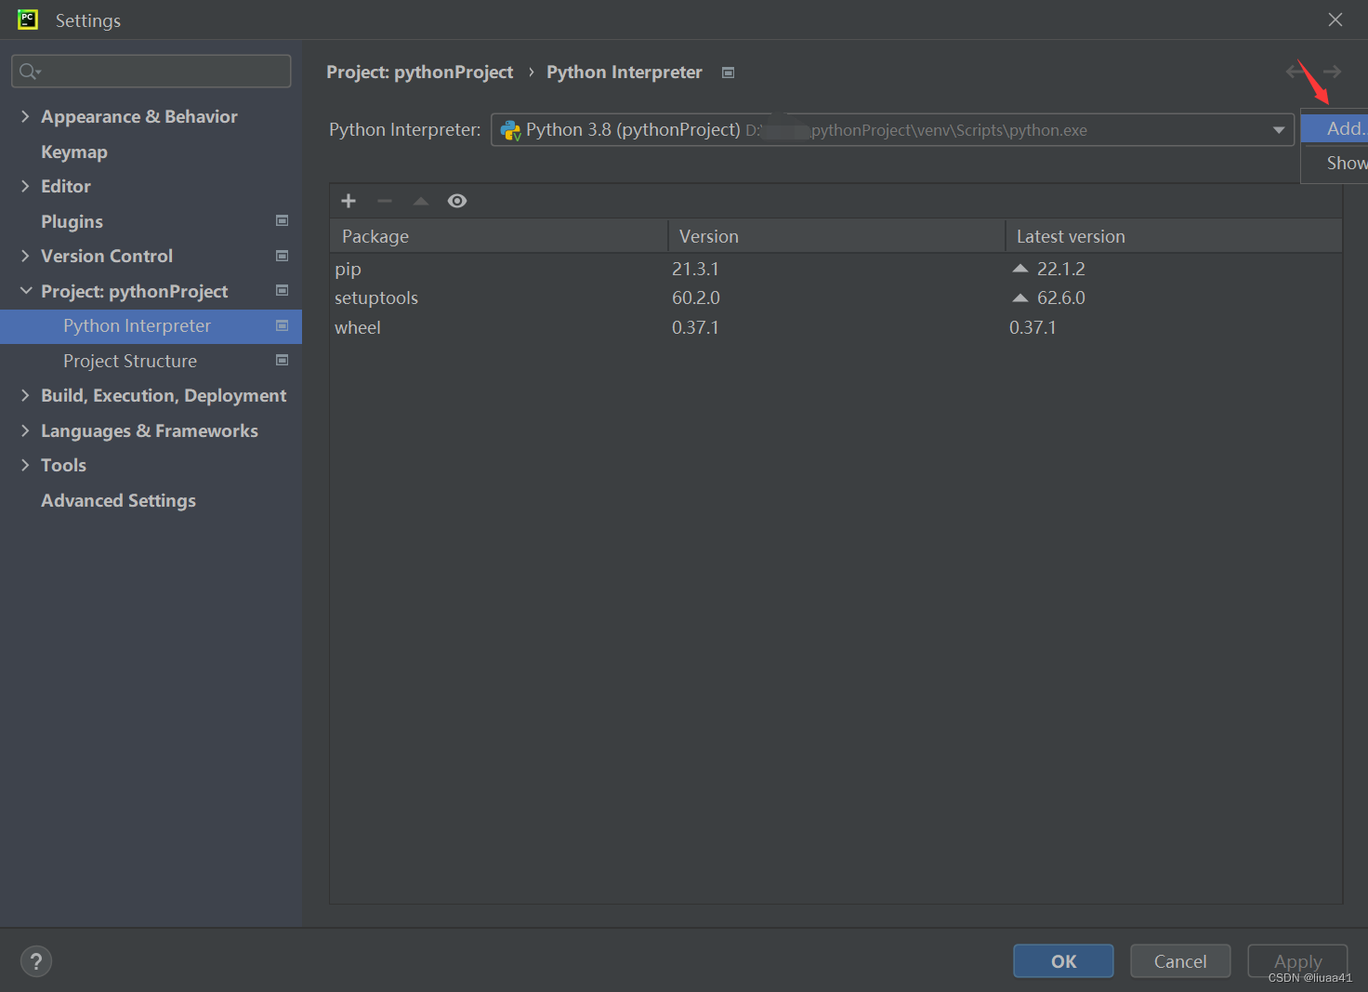
Task: Click the install package plus icon
Action: 349,201
